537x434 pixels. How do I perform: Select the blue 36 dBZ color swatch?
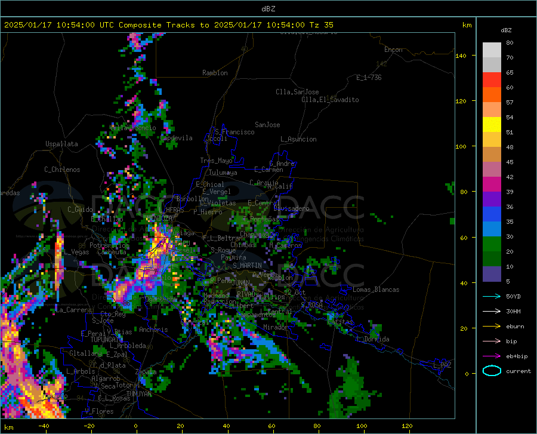492,214
